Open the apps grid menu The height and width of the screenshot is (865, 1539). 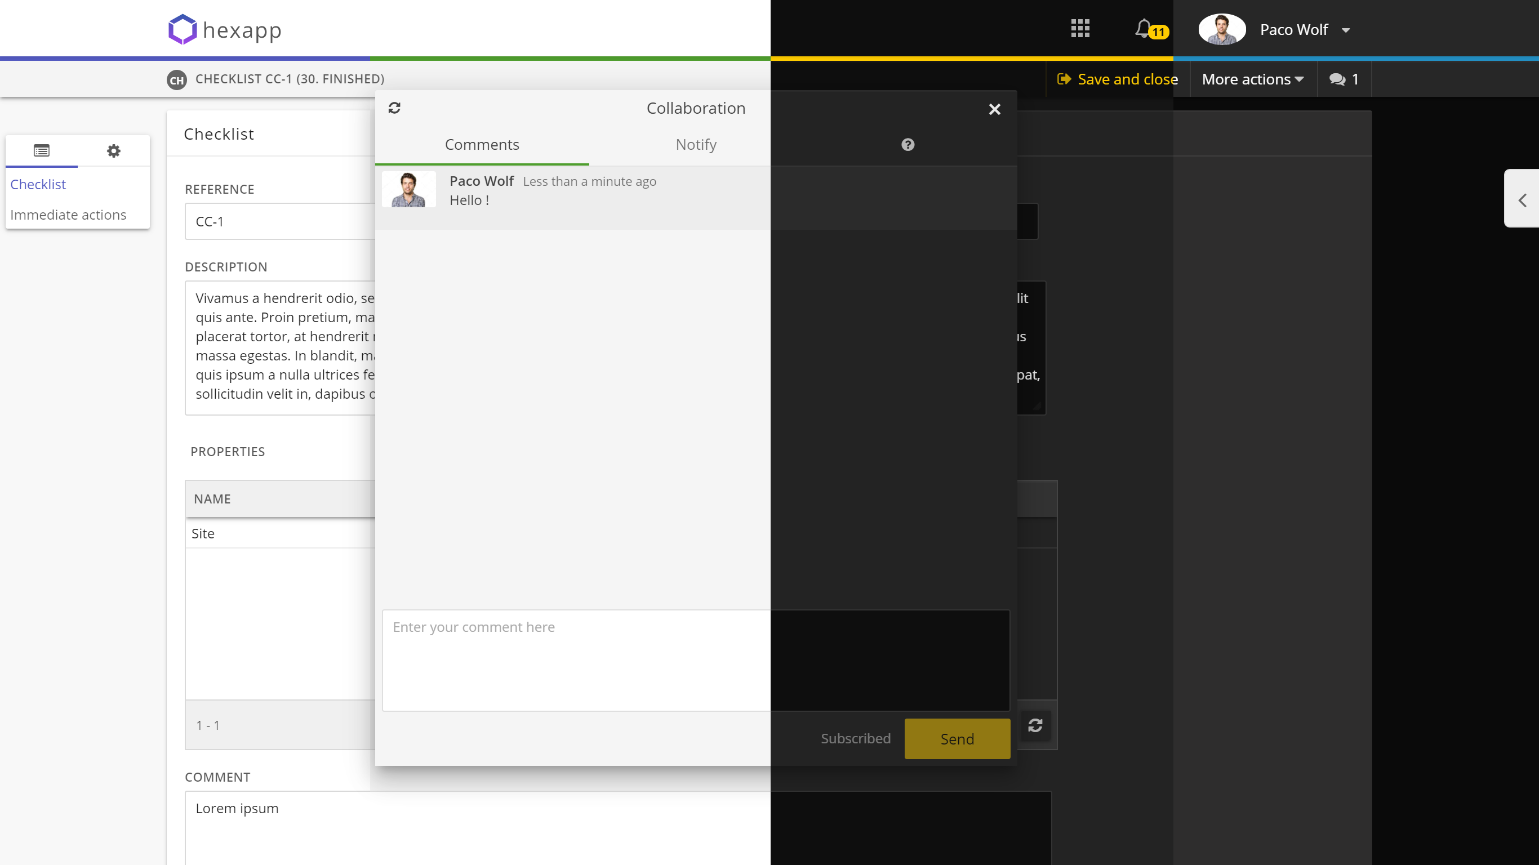coord(1080,28)
